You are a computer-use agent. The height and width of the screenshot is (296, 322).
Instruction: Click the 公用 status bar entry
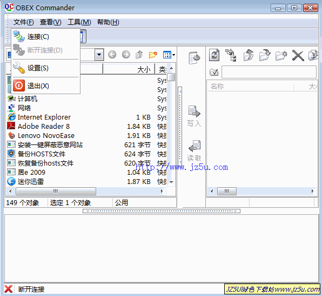pyautogui.click(x=122, y=203)
